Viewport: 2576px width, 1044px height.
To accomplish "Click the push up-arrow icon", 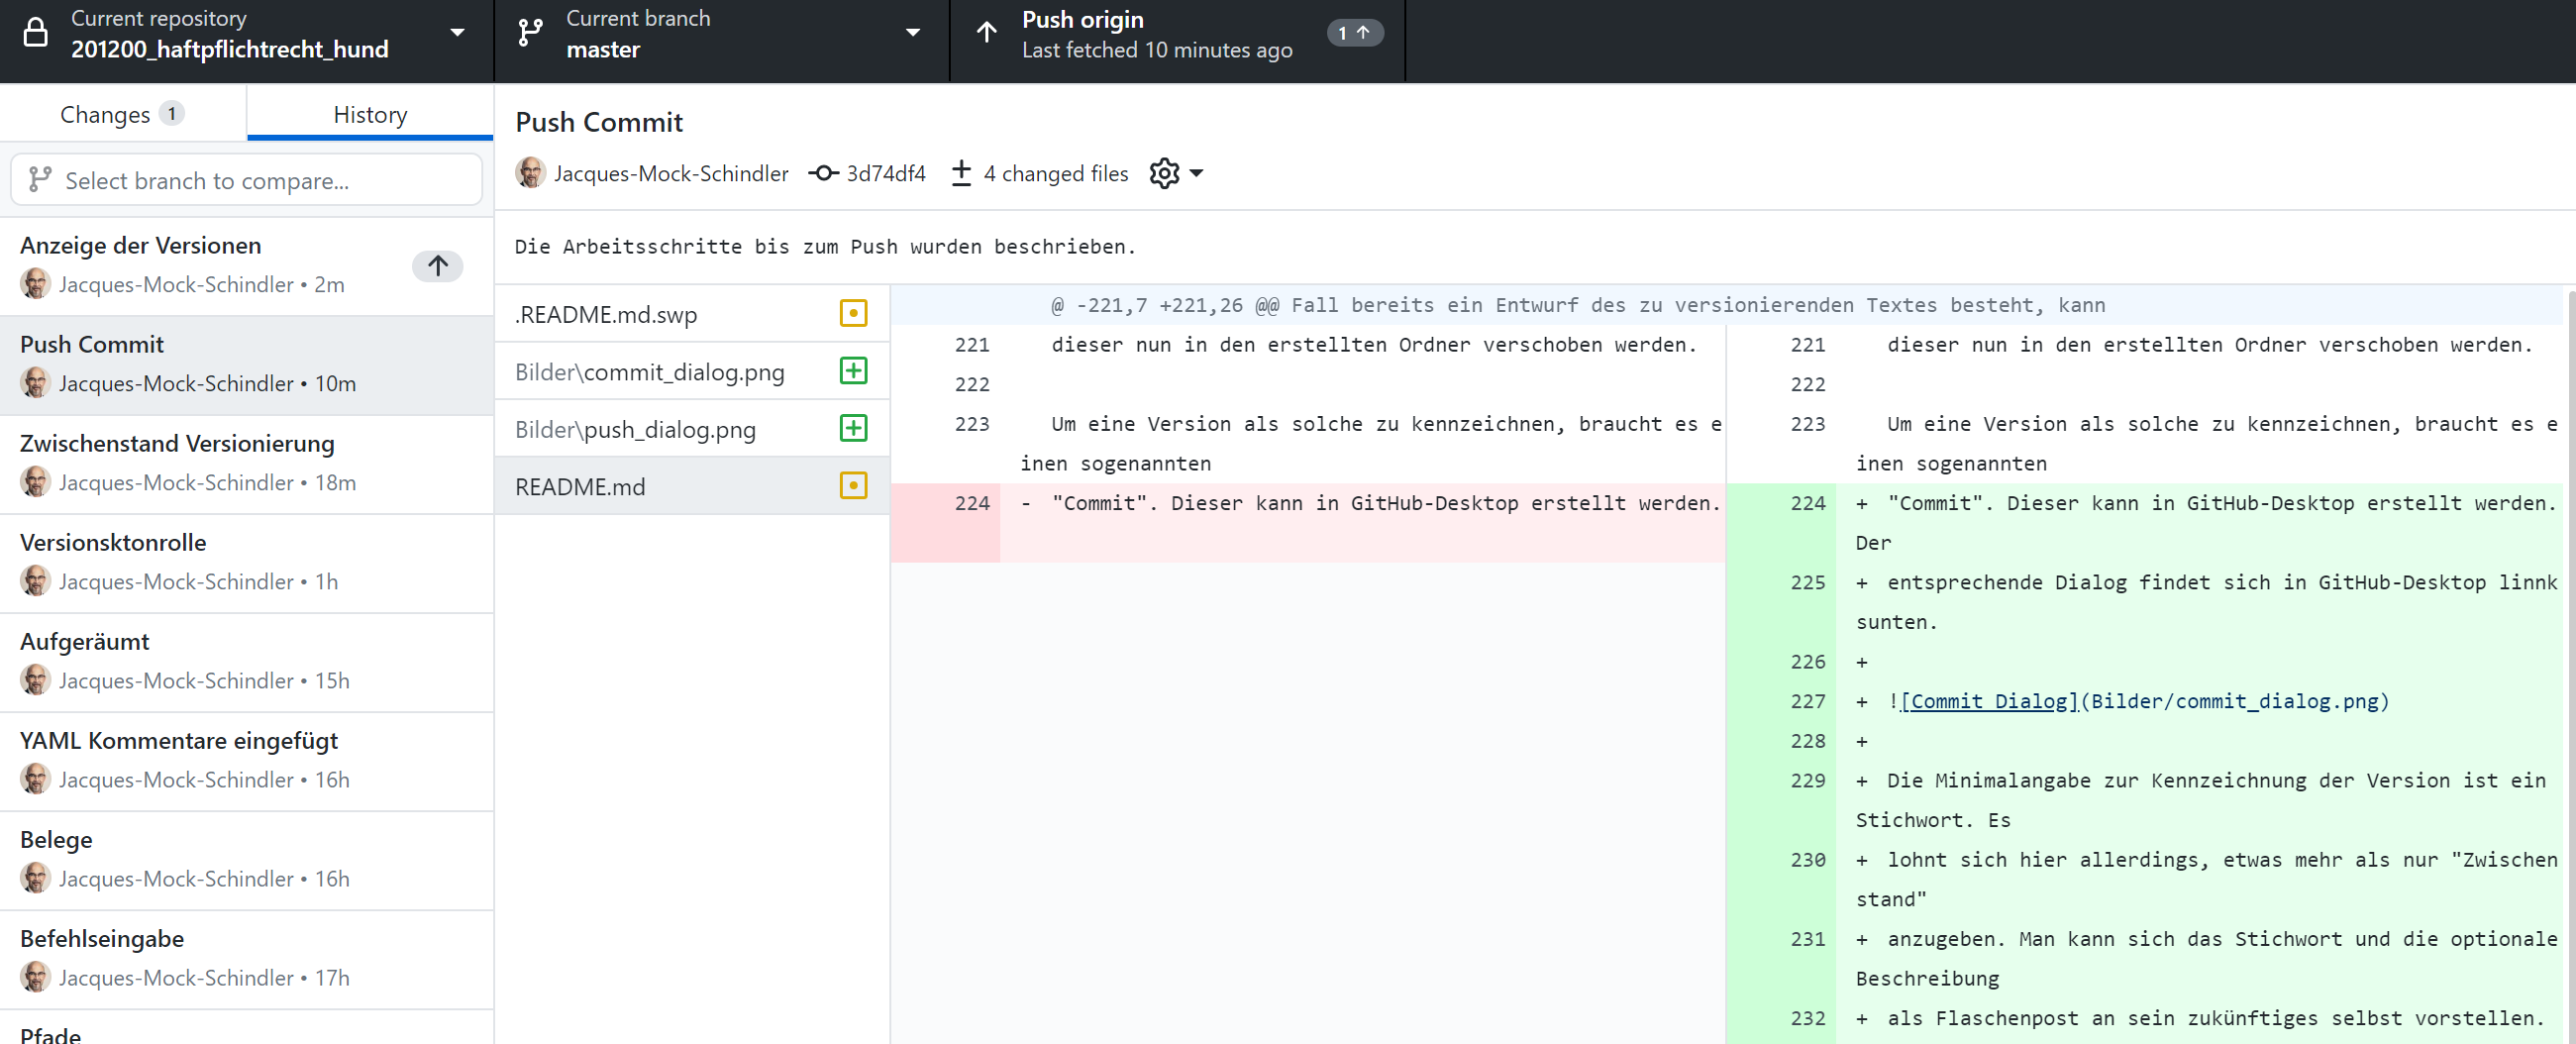I will (x=986, y=33).
